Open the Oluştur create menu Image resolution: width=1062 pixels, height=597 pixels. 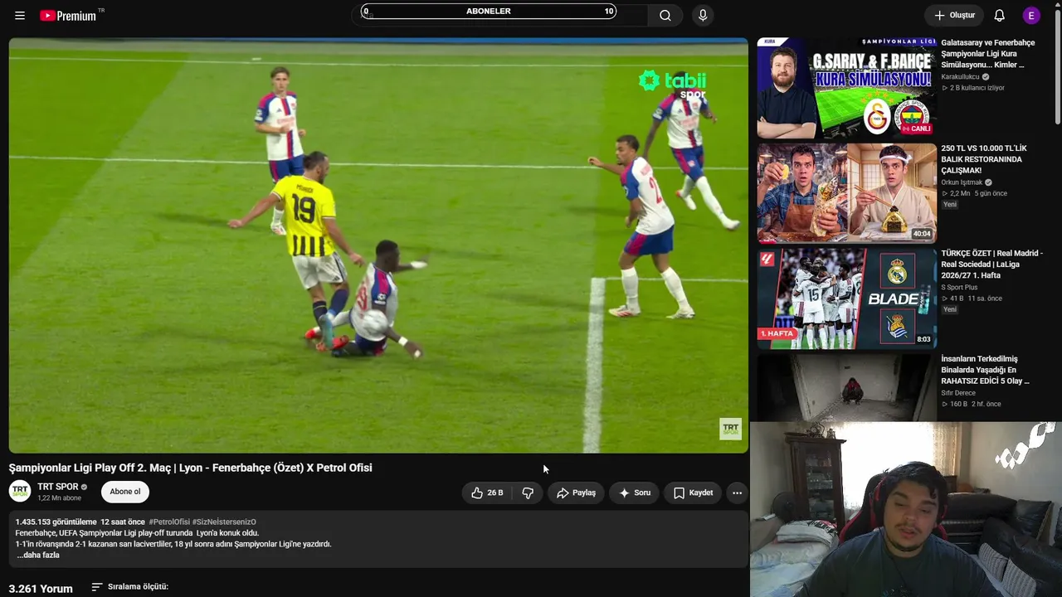[x=954, y=15]
